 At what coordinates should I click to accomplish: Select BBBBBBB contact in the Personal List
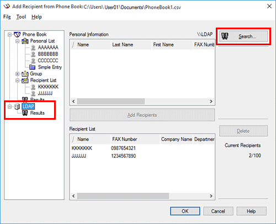point(48,54)
